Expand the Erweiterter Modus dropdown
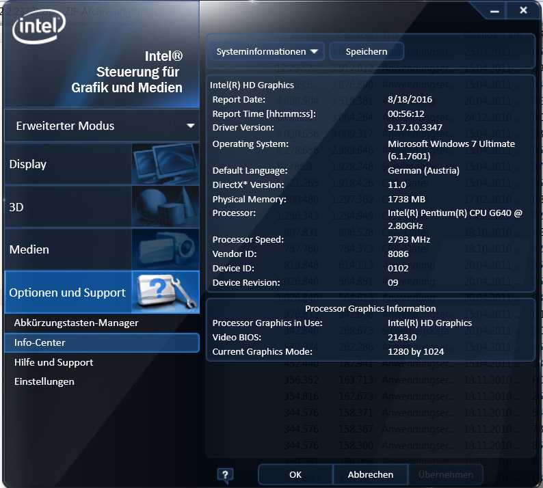543x488 pixels. click(102, 126)
